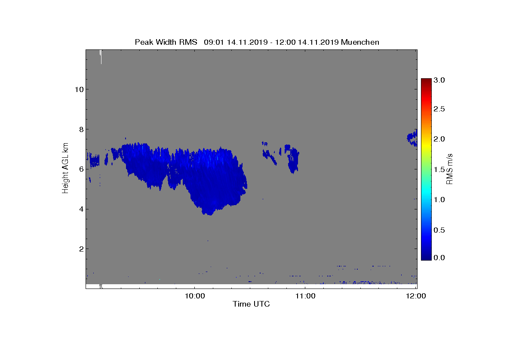Click the 10:00 time tick label

(194, 296)
